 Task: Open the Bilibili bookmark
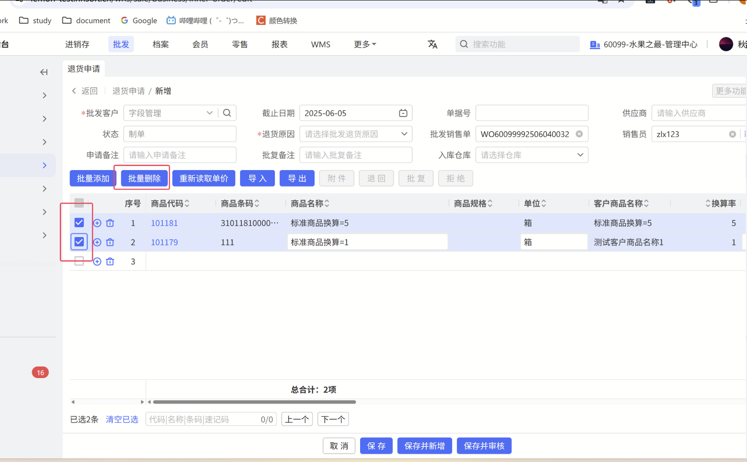205,21
